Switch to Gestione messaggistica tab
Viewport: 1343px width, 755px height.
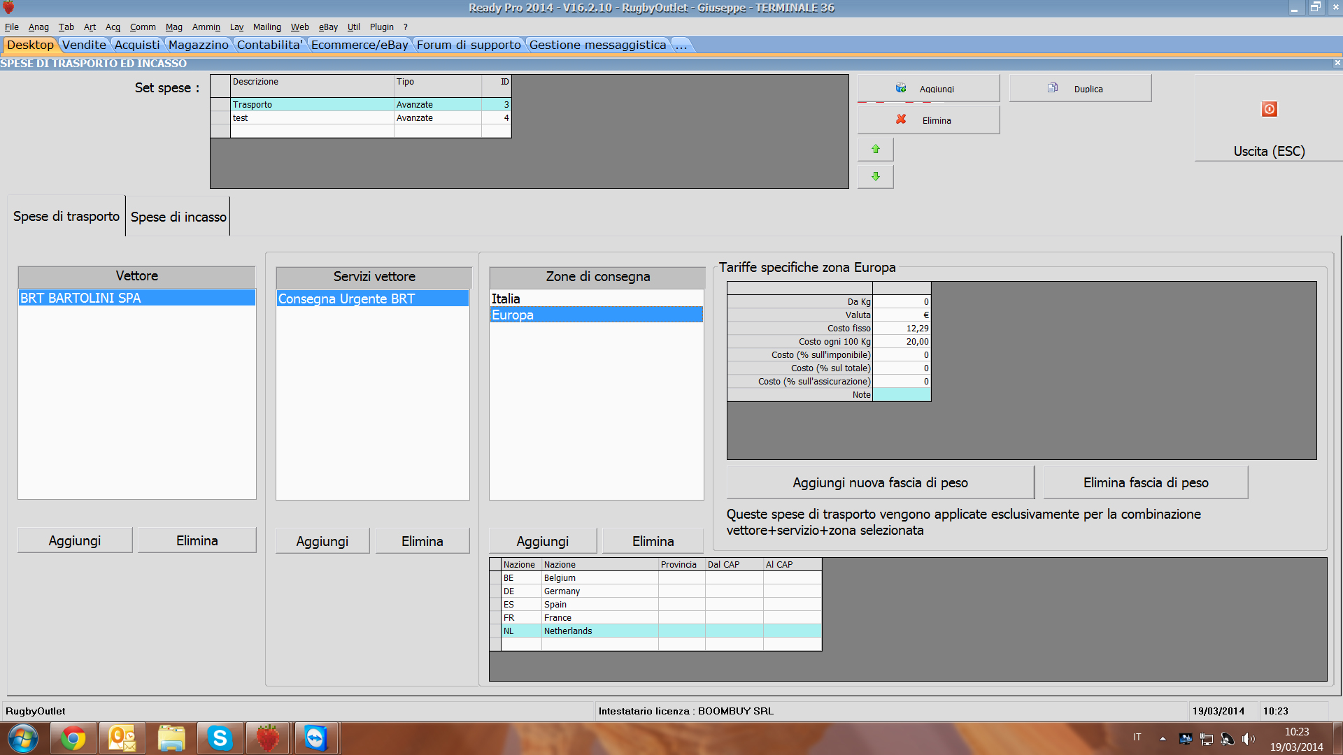(598, 45)
